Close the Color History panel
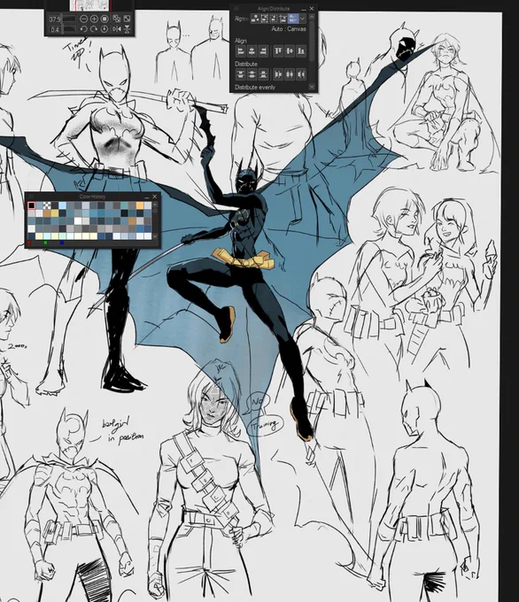519x602 pixels. click(154, 197)
